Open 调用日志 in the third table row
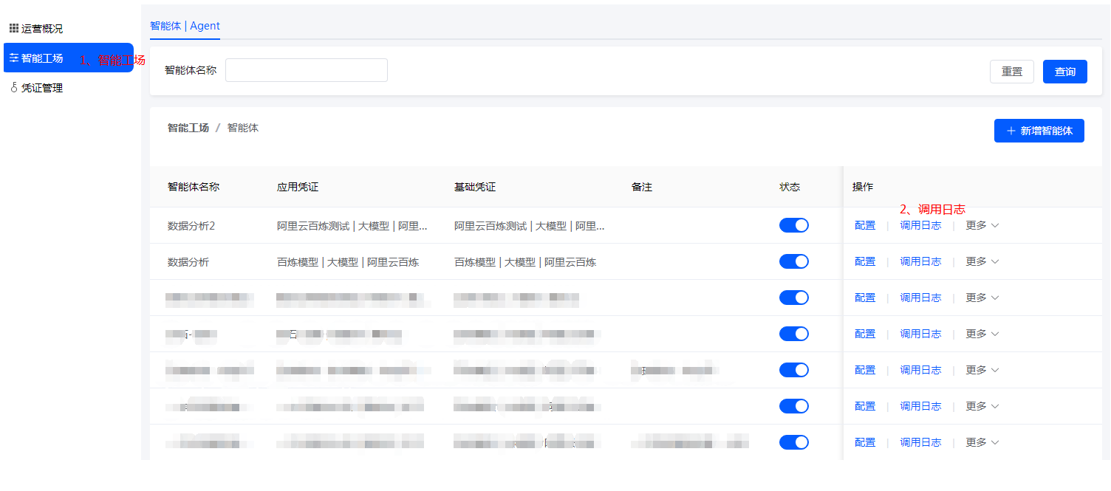The image size is (1111, 491). [x=920, y=298]
